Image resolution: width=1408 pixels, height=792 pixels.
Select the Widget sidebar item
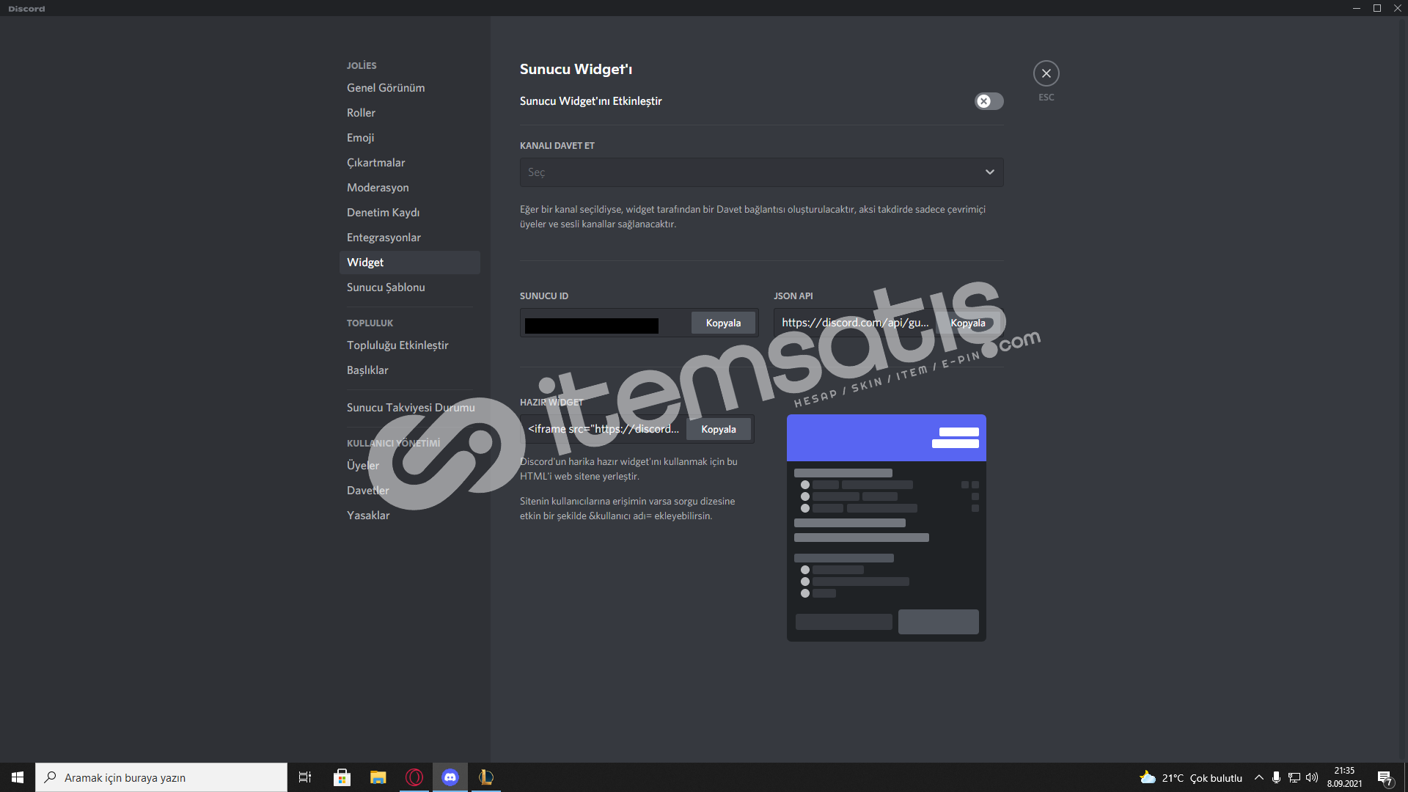[409, 263]
